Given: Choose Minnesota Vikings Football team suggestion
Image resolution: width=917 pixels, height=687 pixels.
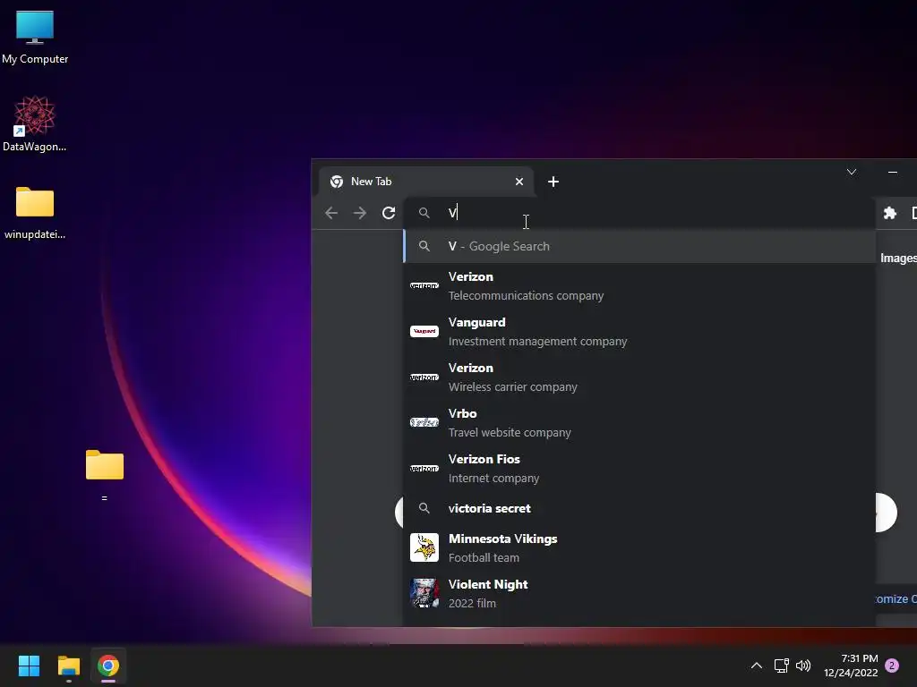Looking at the screenshot, I should click(639, 547).
